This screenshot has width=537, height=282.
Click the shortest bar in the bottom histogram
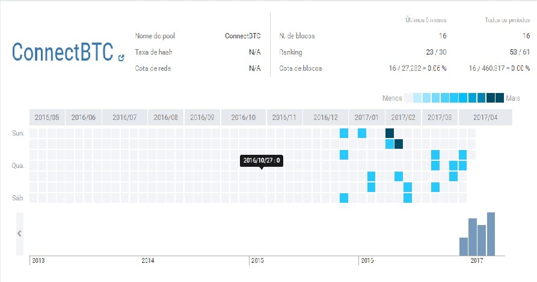click(x=464, y=246)
